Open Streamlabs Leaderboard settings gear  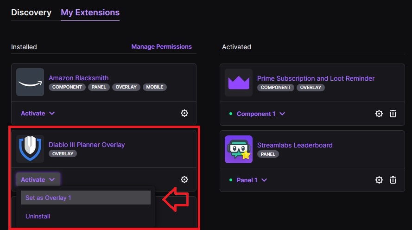click(x=379, y=180)
